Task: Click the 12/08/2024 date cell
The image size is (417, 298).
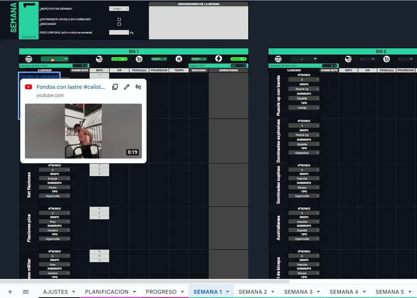Action: pos(29,37)
